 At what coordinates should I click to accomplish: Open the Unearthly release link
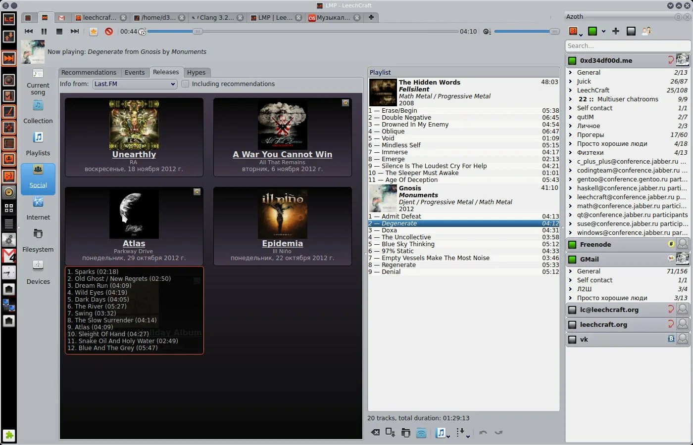tap(134, 154)
